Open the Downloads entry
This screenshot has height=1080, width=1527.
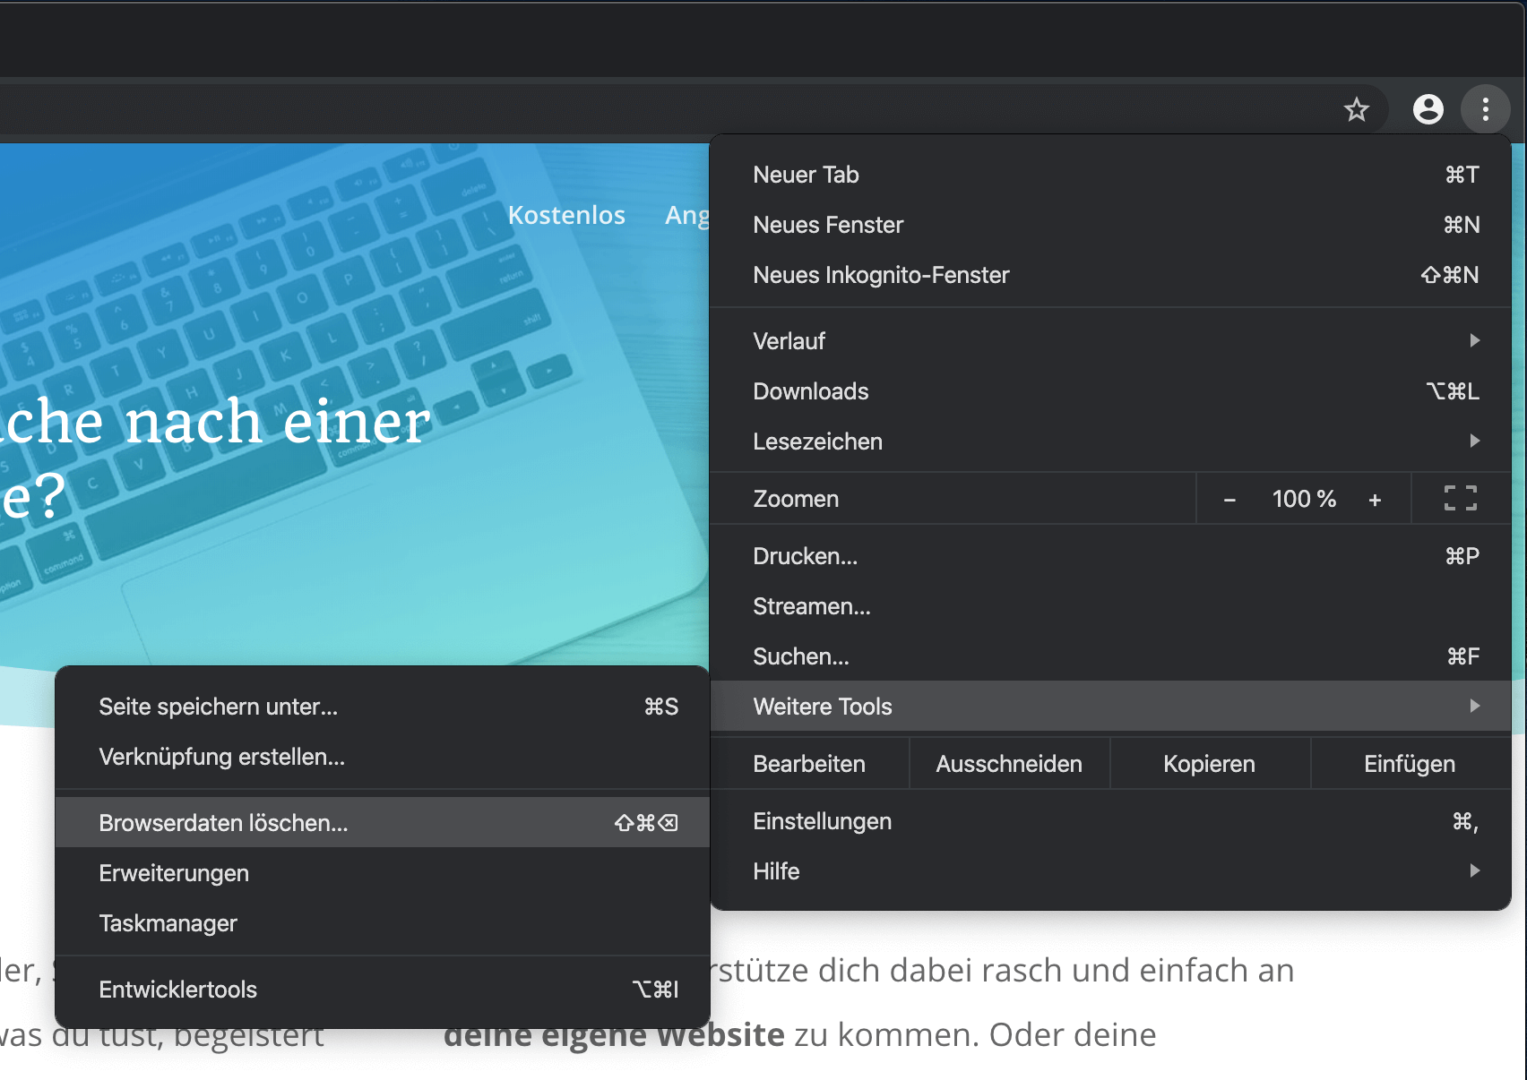[x=1110, y=391]
